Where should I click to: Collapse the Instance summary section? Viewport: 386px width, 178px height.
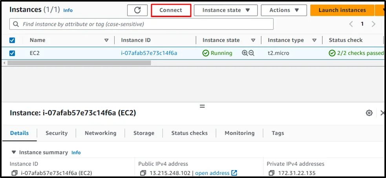coord(14,152)
